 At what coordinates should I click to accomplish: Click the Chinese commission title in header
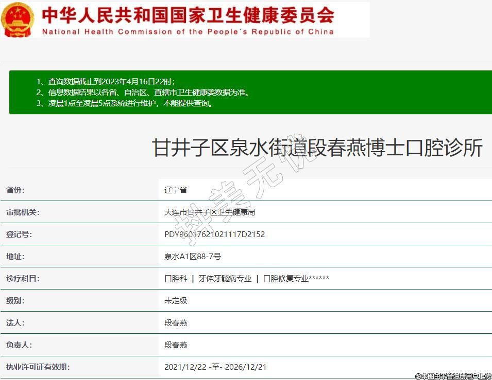pyautogui.click(x=188, y=15)
